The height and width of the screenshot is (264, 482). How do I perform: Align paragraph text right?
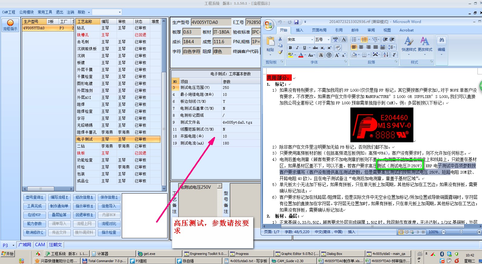click(x=368, y=47)
